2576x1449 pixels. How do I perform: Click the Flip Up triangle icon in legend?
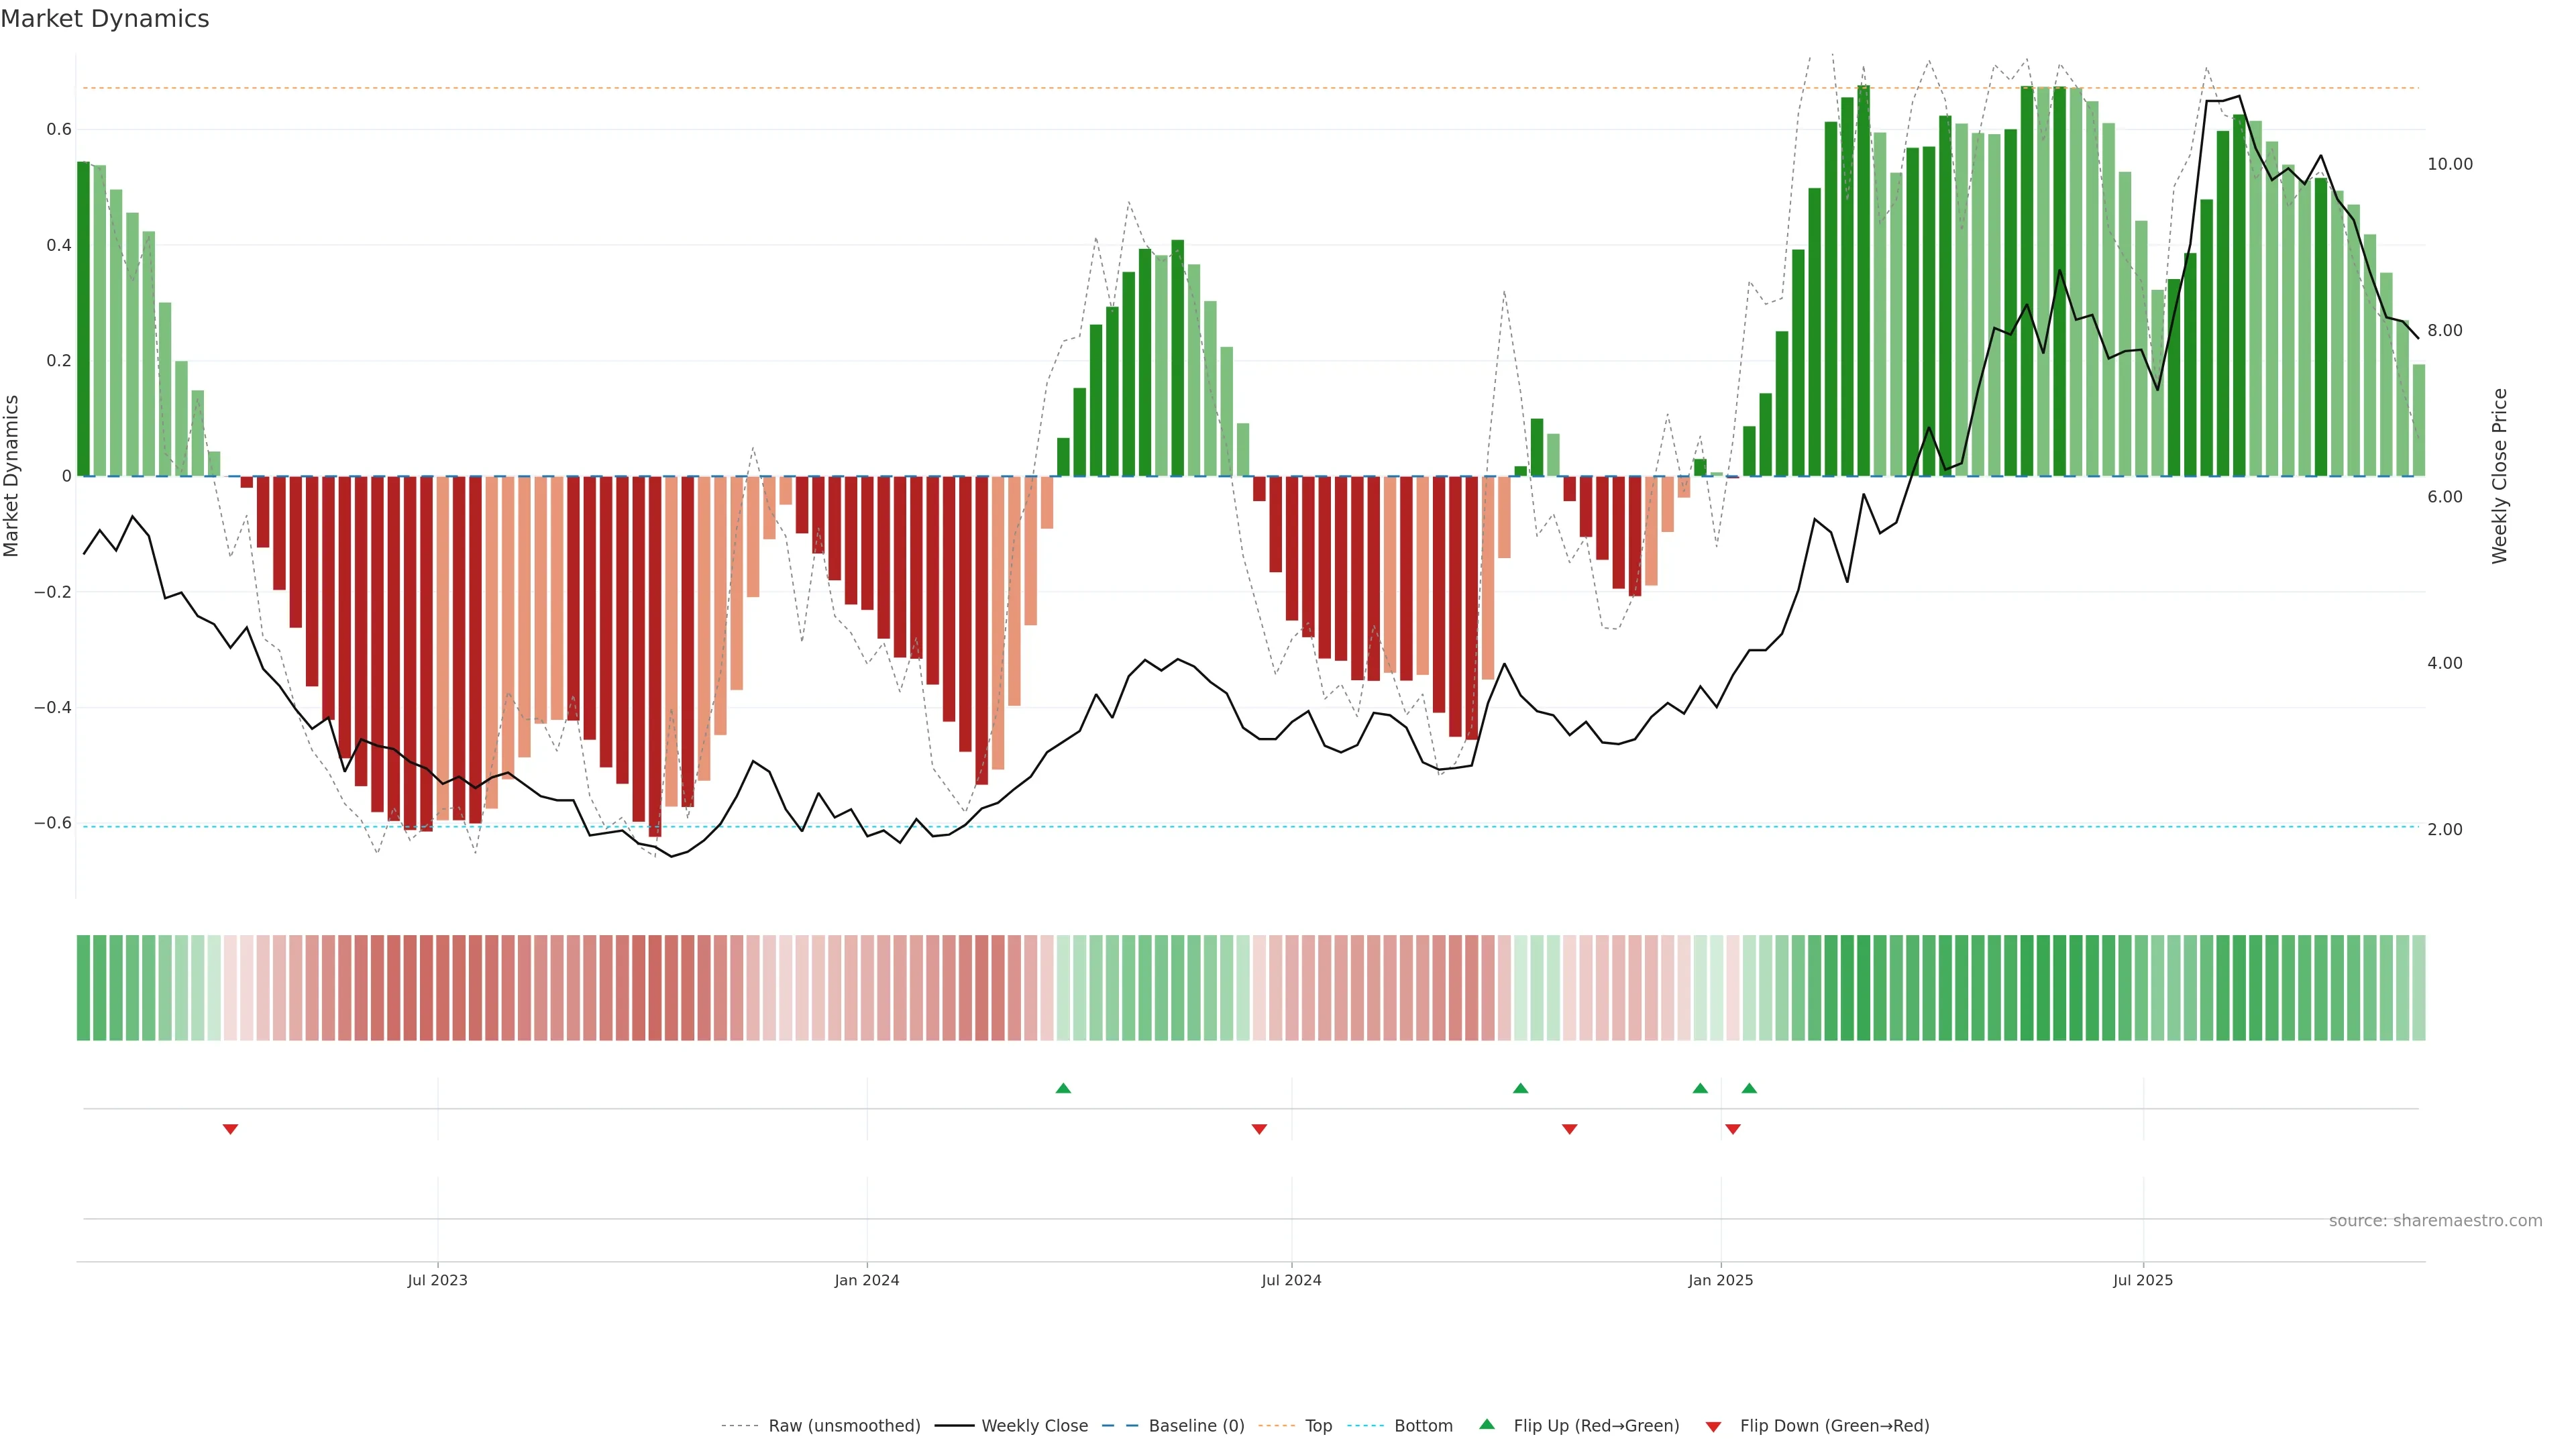1487,1424
